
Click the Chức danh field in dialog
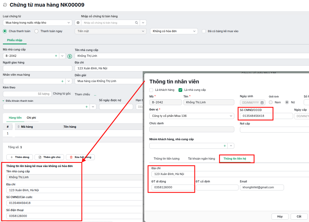[192, 129]
